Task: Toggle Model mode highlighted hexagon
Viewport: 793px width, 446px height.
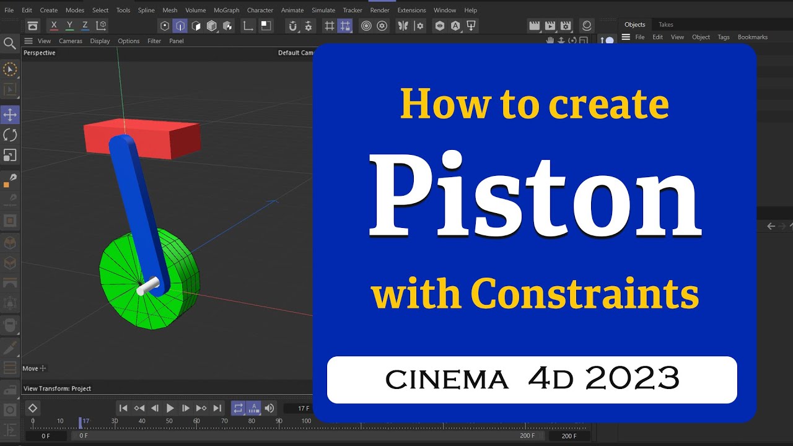Action: tap(180, 25)
